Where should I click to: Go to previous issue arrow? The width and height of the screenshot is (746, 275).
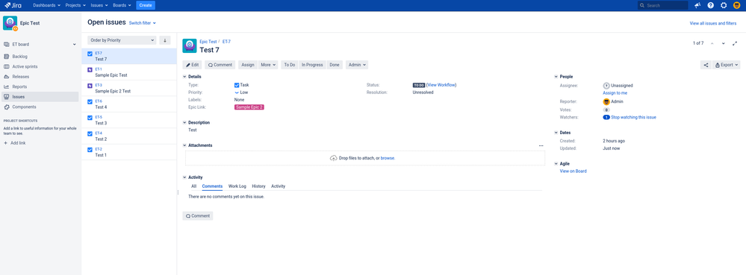[712, 43]
